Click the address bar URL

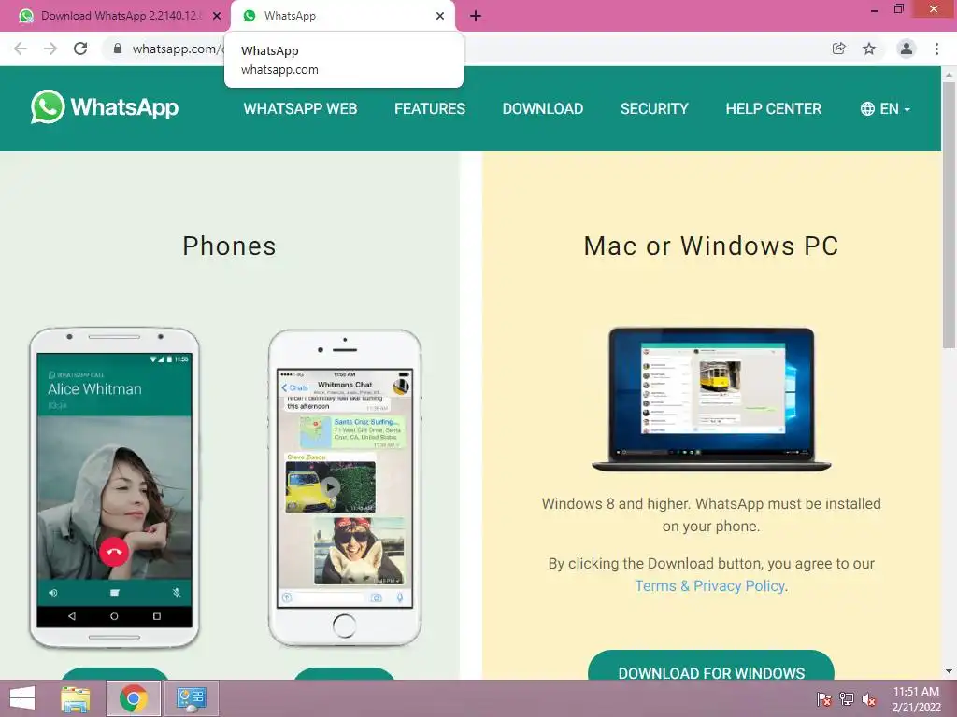(179, 49)
